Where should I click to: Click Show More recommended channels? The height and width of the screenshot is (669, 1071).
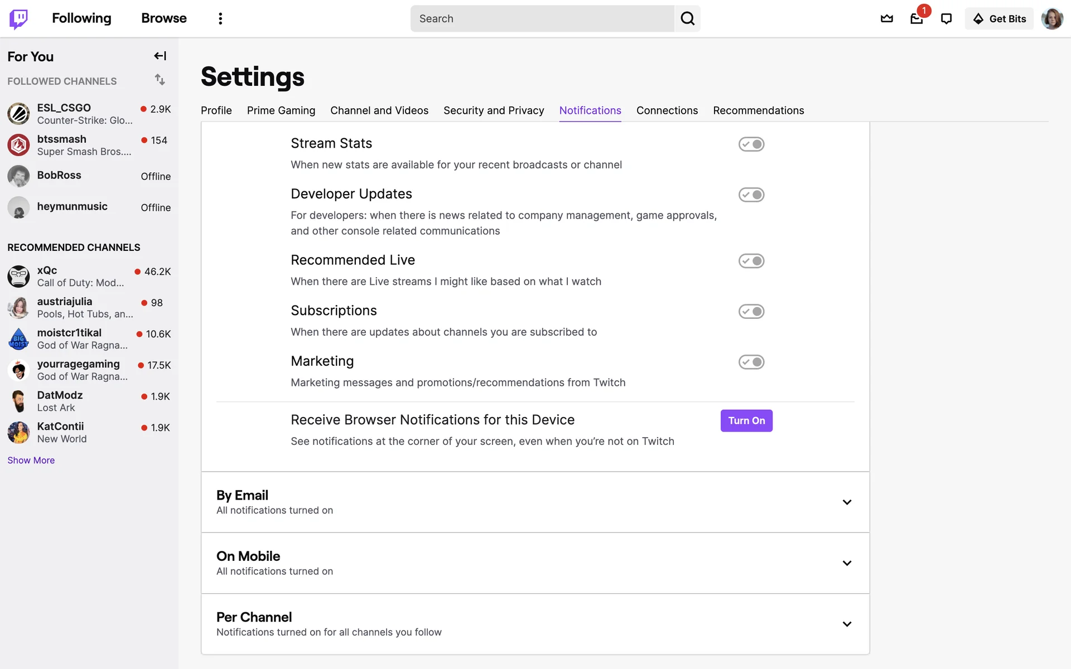click(31, 460)
